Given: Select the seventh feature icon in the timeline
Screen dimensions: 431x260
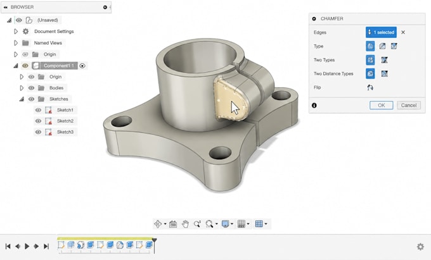Looking at the screenshot, I should click(x=120, y=245).
